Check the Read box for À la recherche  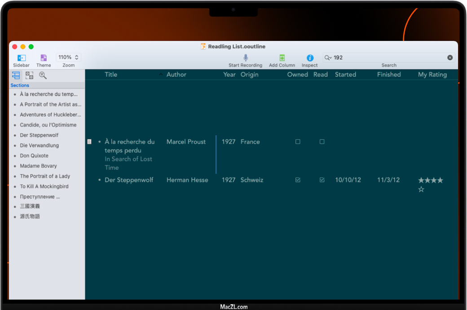[322, 142]
